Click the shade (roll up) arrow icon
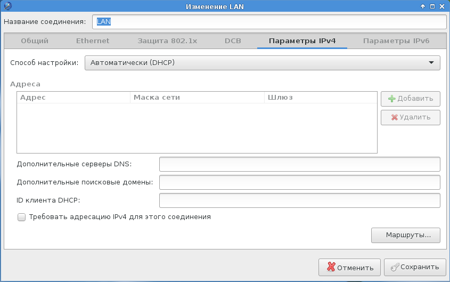 point(423,6)
